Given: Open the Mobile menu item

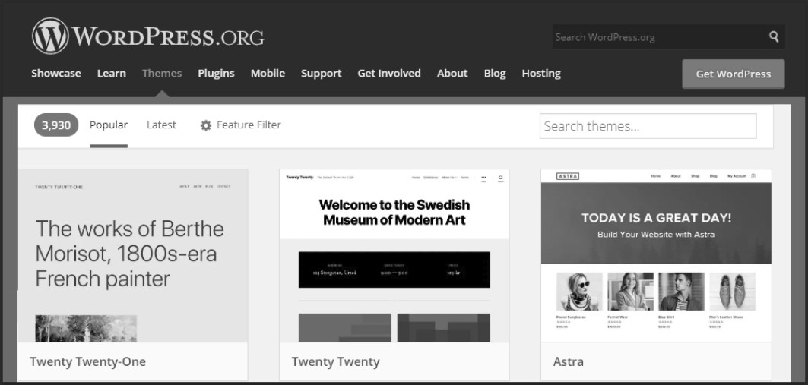Looking at the screenshot, I should click(x=268, y=73).
